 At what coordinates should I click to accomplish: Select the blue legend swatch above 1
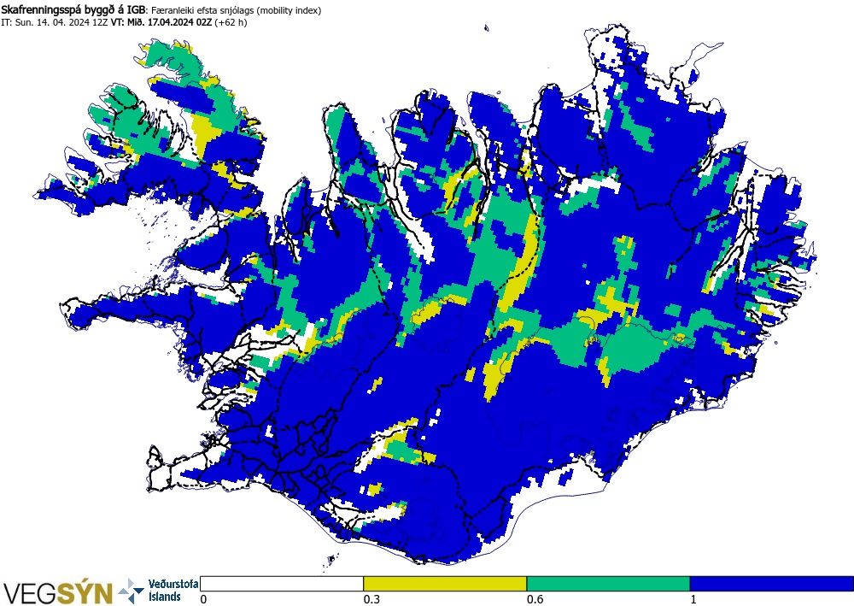[772, 584]
